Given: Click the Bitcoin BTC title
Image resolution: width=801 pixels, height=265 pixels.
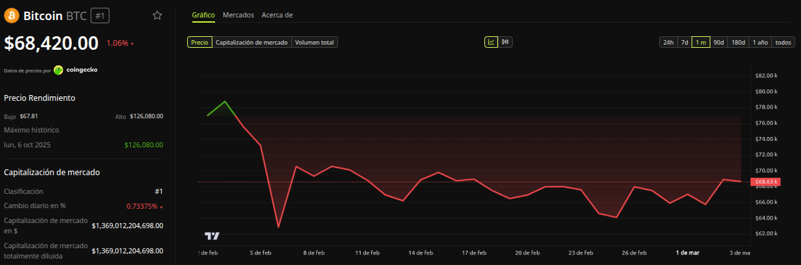Looking at the screenshot, I should click(55, 16).
